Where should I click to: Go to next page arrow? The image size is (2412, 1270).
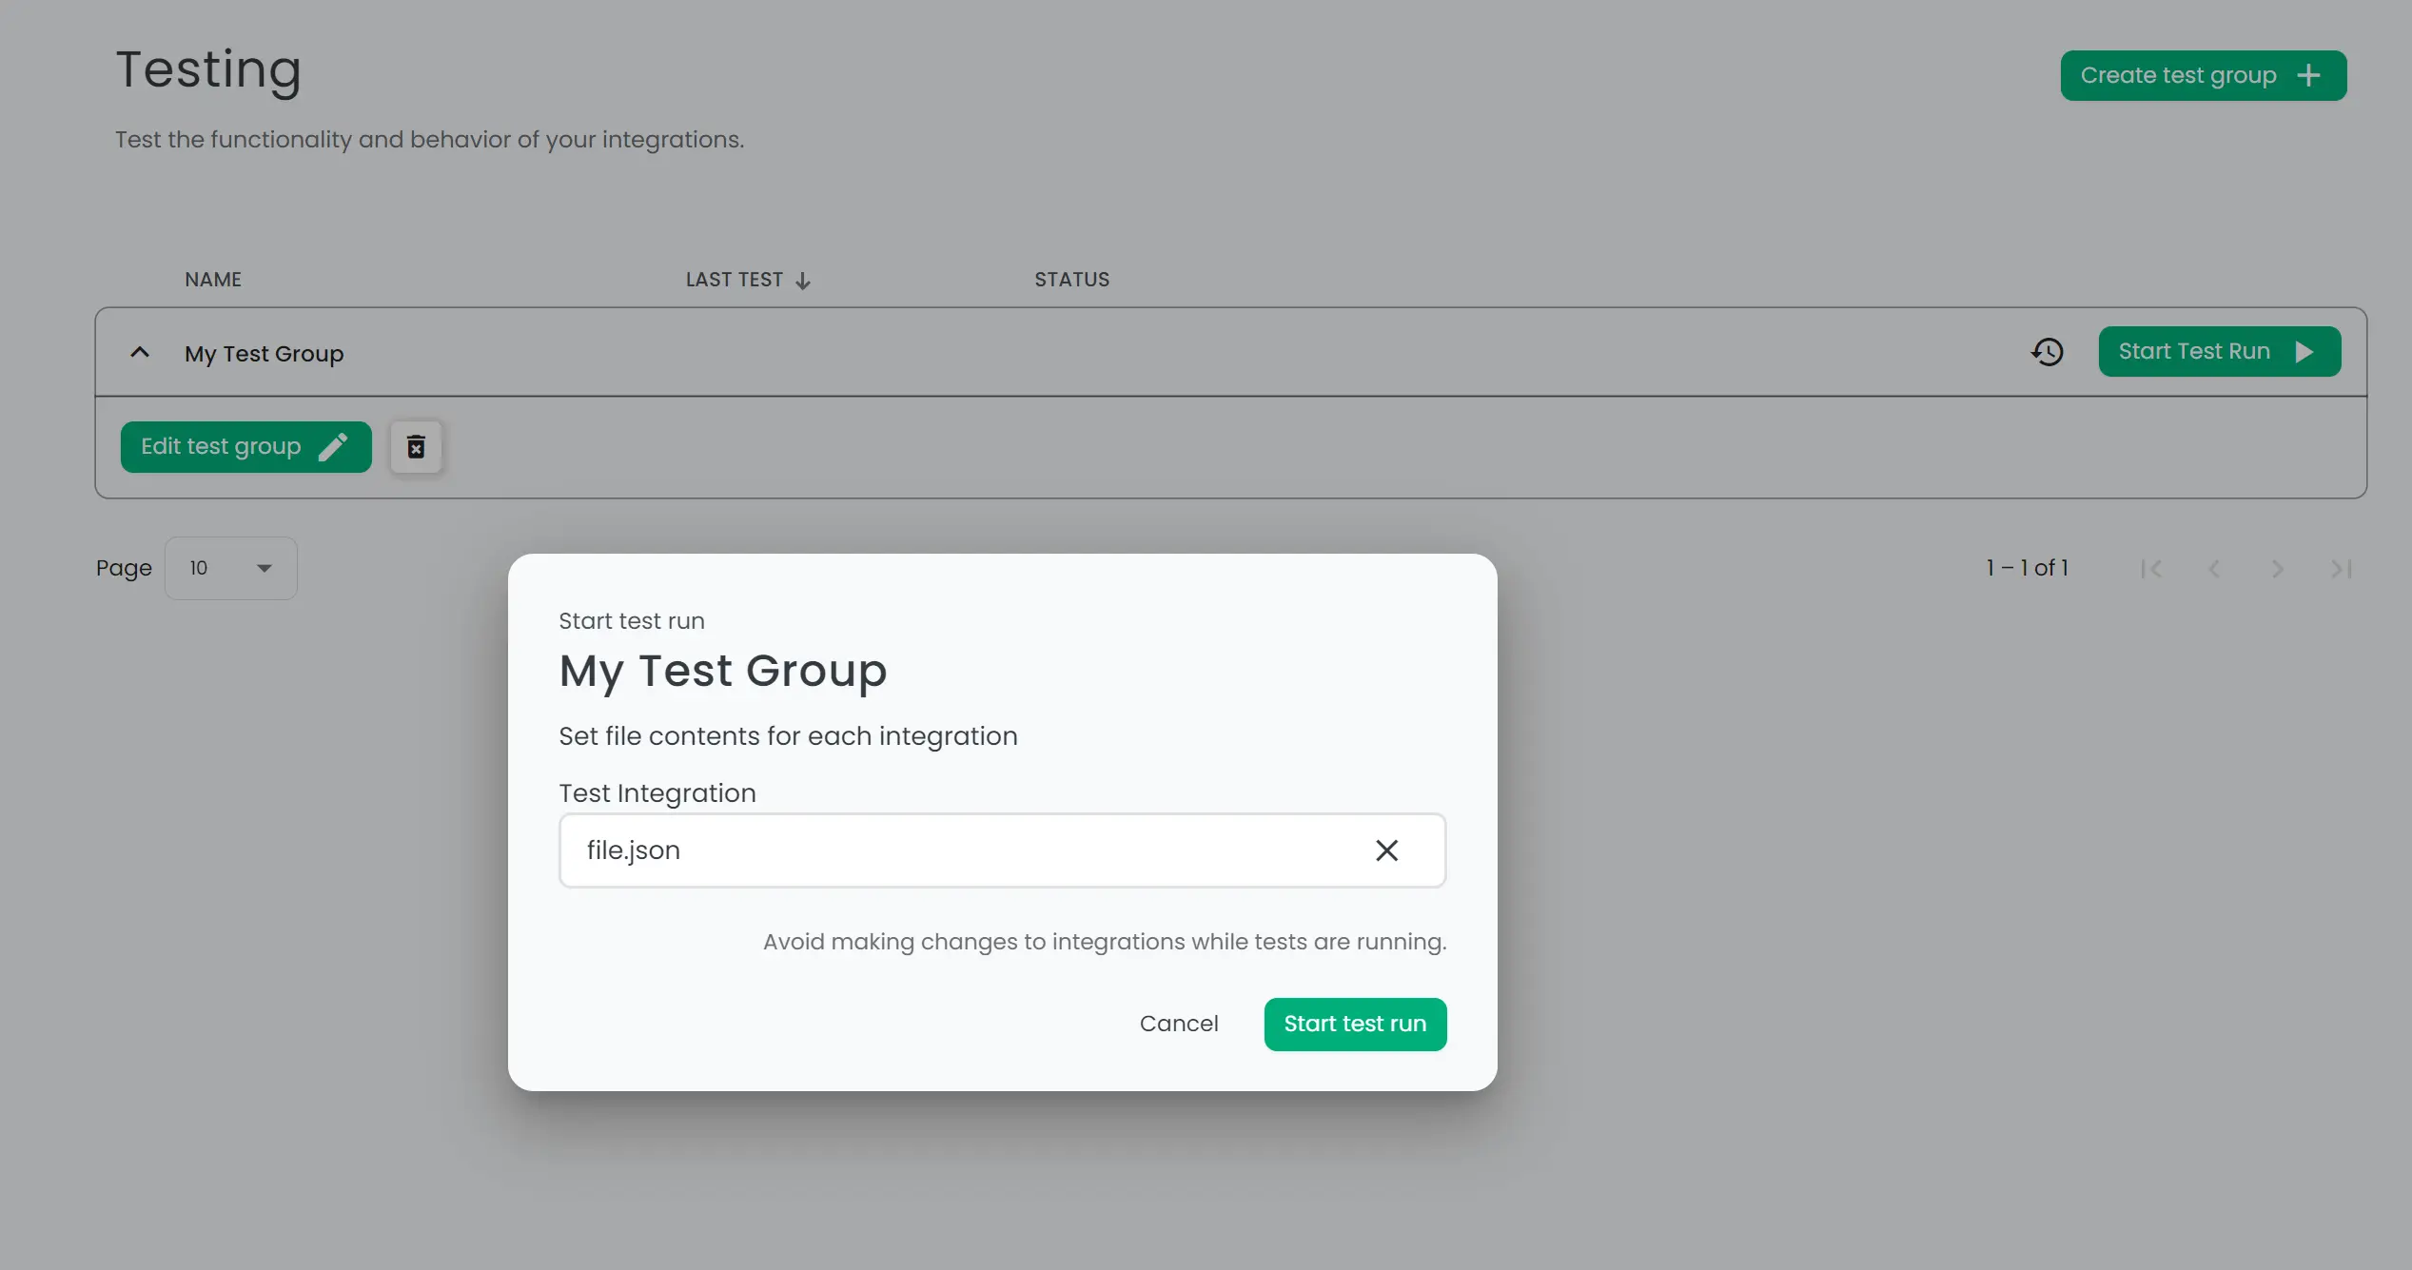(2277, 568)
